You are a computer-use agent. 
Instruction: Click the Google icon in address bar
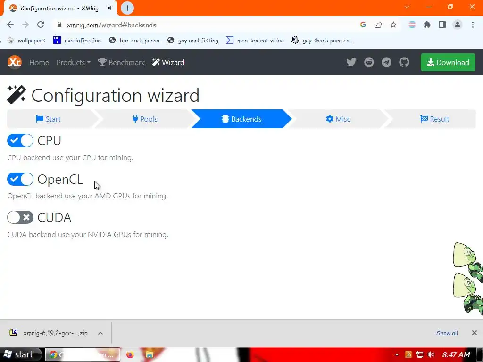[x=363, y=25]
